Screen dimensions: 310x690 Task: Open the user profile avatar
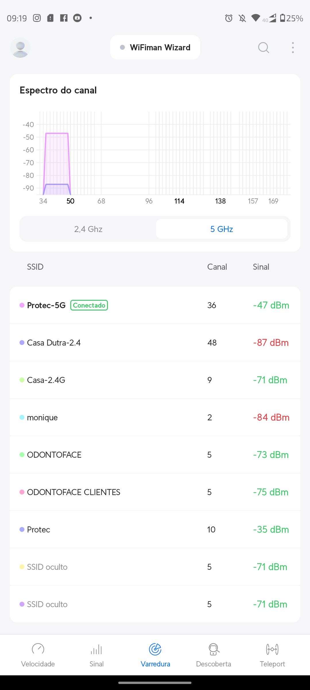pos(20,48)
